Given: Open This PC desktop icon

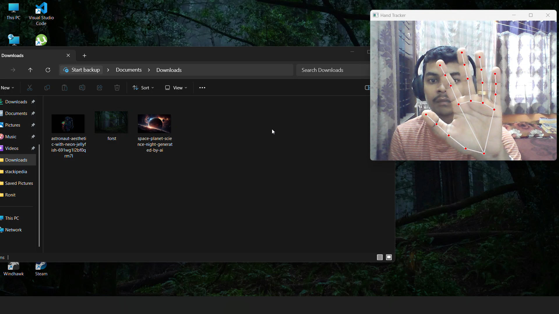Looking at the screenshot, I should (13, 12).
